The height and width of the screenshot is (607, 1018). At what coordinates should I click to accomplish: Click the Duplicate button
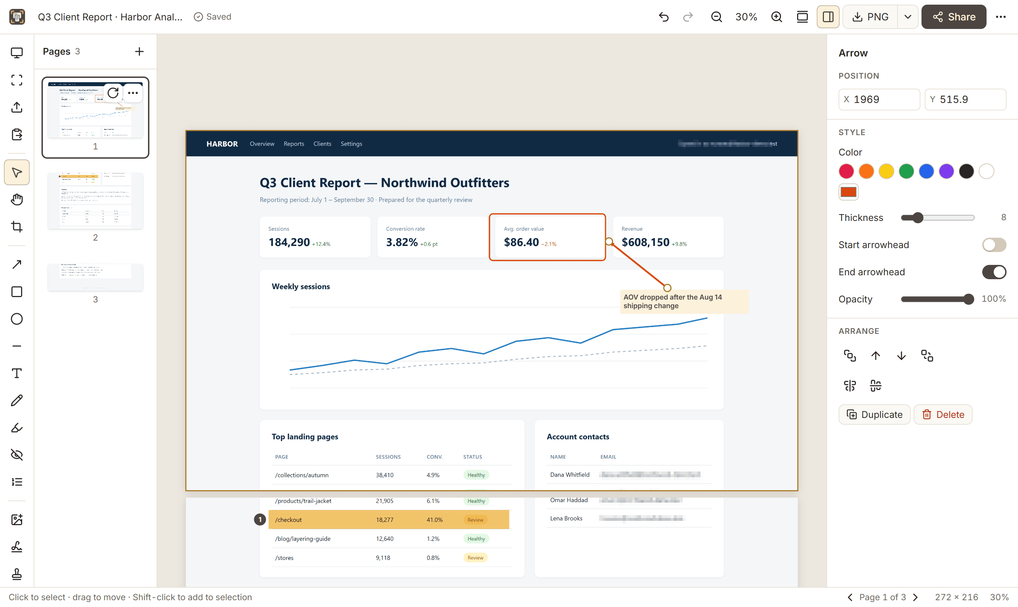[874, 414]
